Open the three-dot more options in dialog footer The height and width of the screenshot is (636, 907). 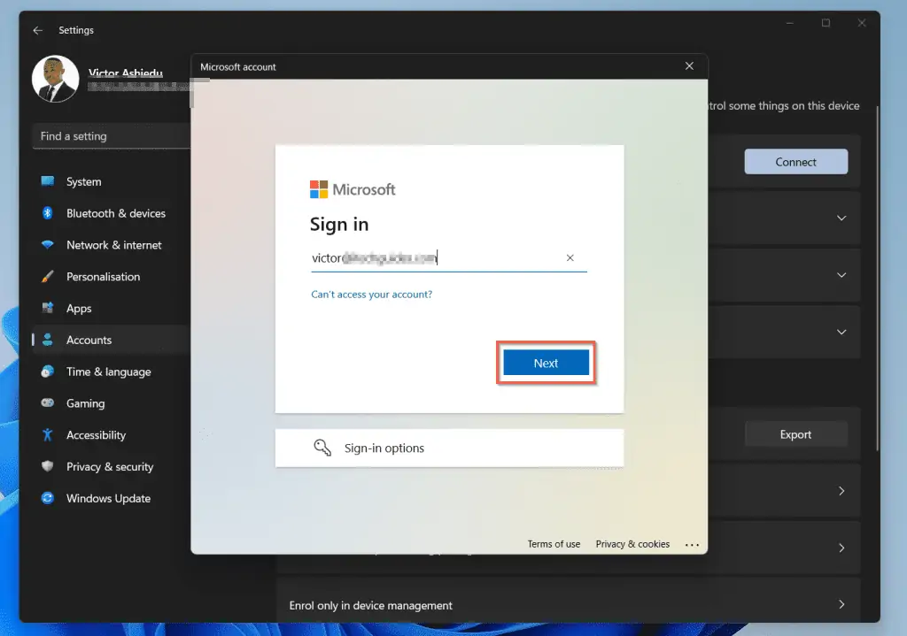tap(692, 545)
